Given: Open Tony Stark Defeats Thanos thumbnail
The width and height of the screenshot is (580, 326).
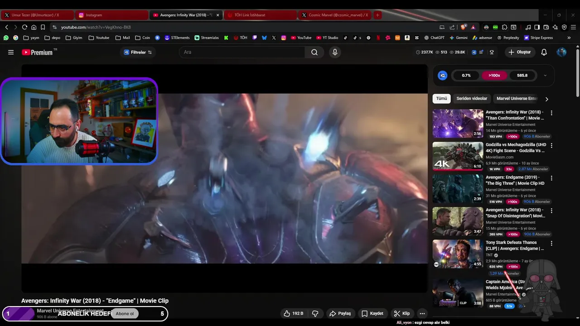Looking at the screenshot, I should (x=458, y=254).
